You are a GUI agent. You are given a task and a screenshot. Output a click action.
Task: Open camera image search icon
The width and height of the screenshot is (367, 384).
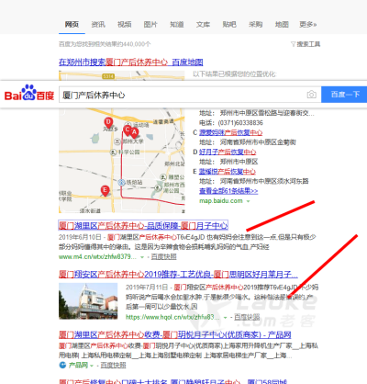[311, 95]
